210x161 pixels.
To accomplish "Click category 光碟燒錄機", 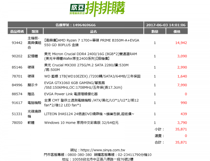I will [34, 114].
